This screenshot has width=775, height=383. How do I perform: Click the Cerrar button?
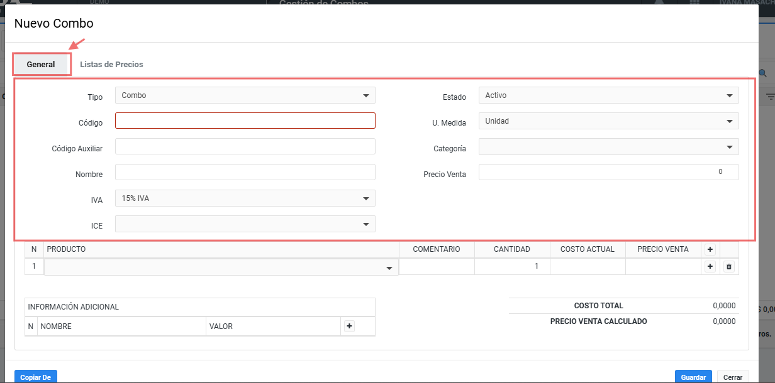coord(732,377)
